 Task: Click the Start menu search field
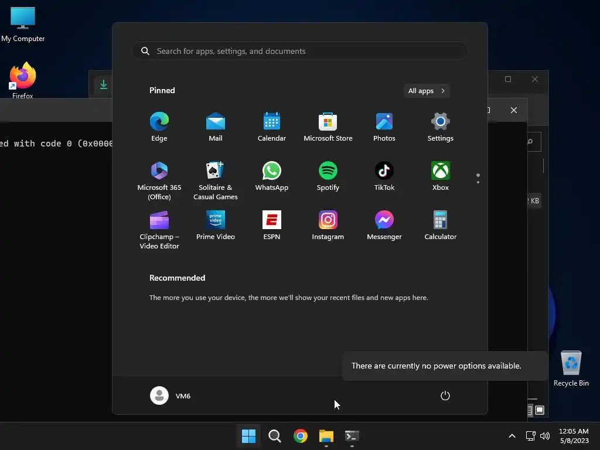300,51
